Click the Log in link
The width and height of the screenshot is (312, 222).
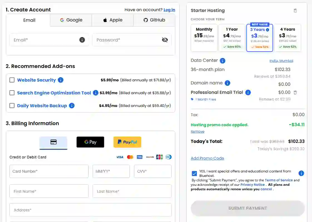[x=169, y=10]
